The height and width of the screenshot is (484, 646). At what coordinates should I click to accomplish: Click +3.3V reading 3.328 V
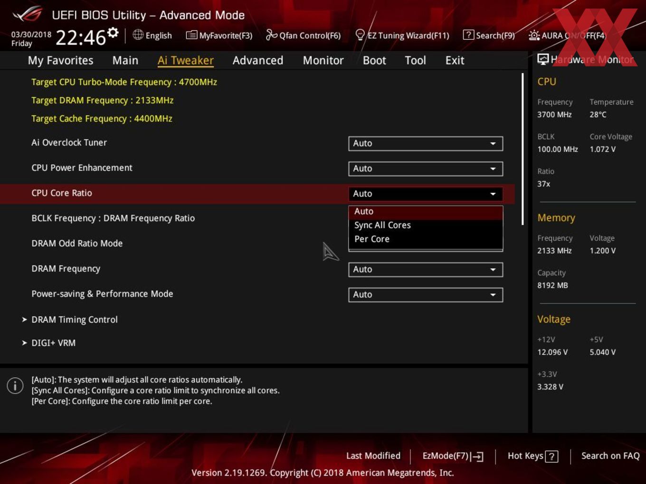pyautogui.click(x=550, y=387)
